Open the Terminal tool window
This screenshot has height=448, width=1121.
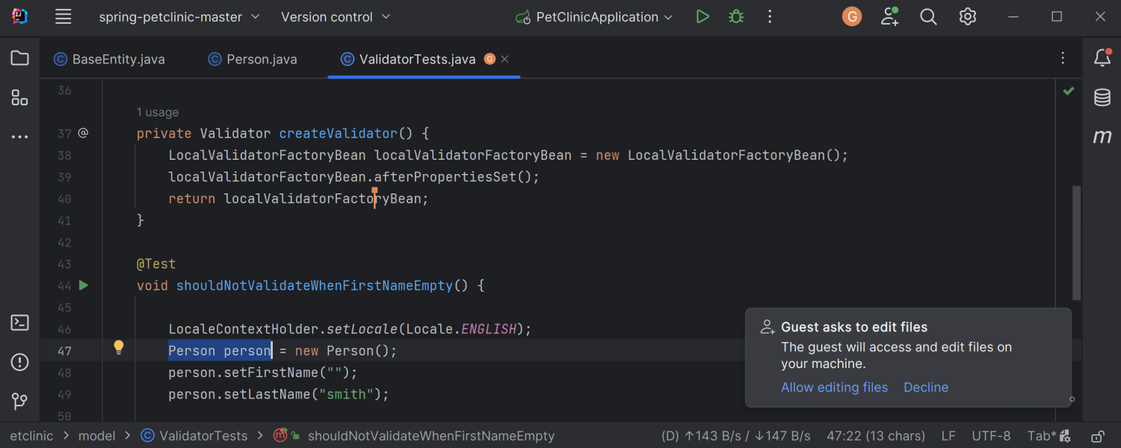[x=19, y=322]
